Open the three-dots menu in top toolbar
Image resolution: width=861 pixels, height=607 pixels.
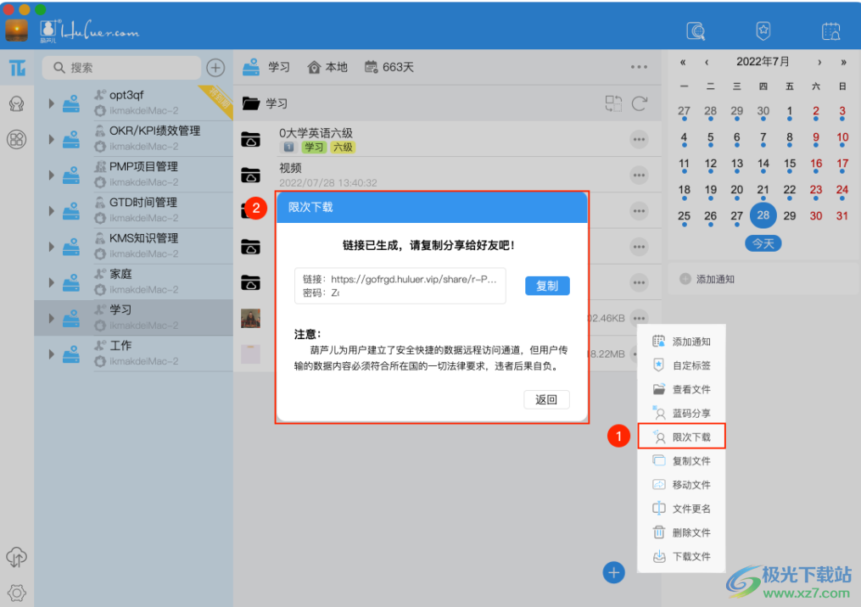tap(639, 67)
